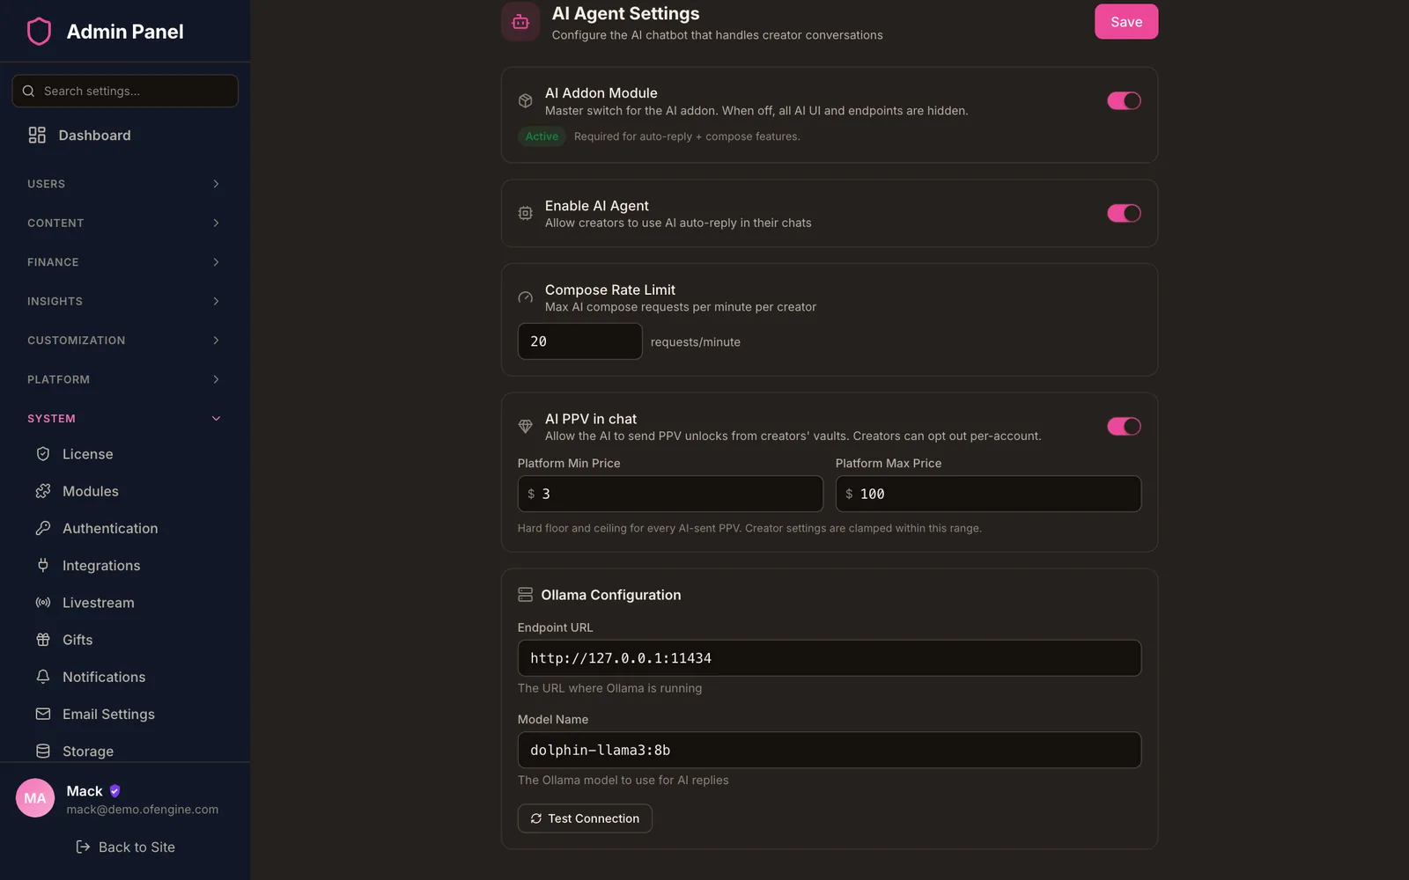Disable the Enable AI Agent toggle
This screenshot has width=1409, height=880.
1124,213
